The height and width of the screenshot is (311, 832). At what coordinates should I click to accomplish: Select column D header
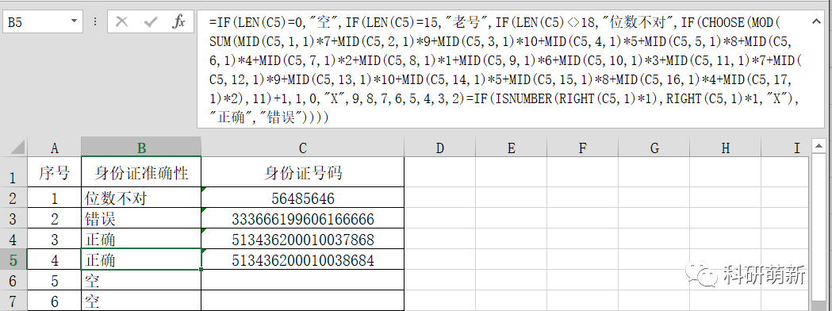(x=439, y=148)
